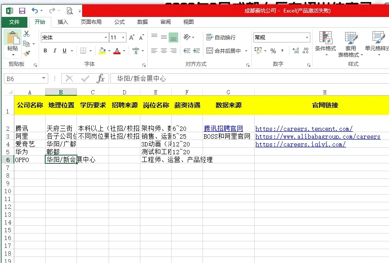This screenshot has height=263, width=389.
Task: Increase the indent level
Action: tap(196, 51)
